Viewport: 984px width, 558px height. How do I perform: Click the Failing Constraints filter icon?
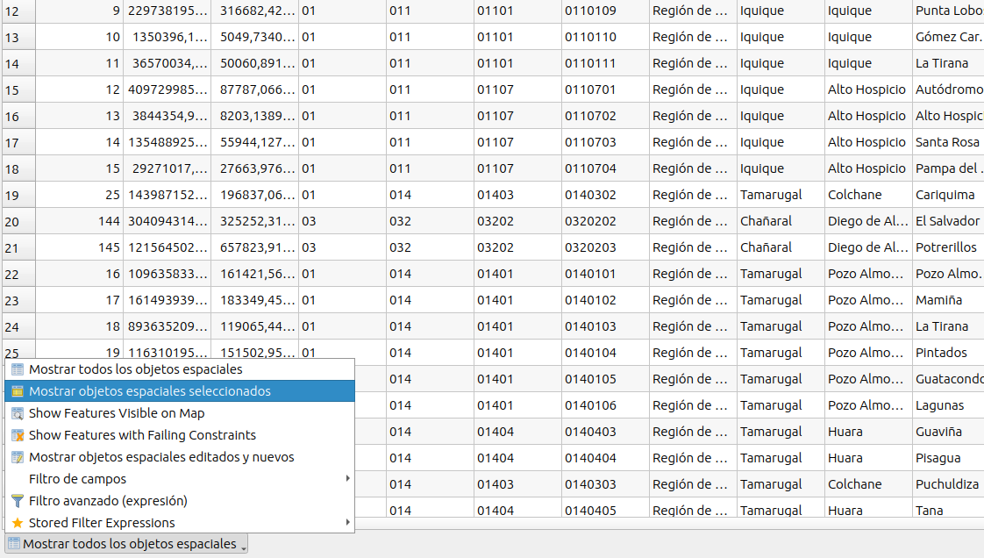coord(18,435)
